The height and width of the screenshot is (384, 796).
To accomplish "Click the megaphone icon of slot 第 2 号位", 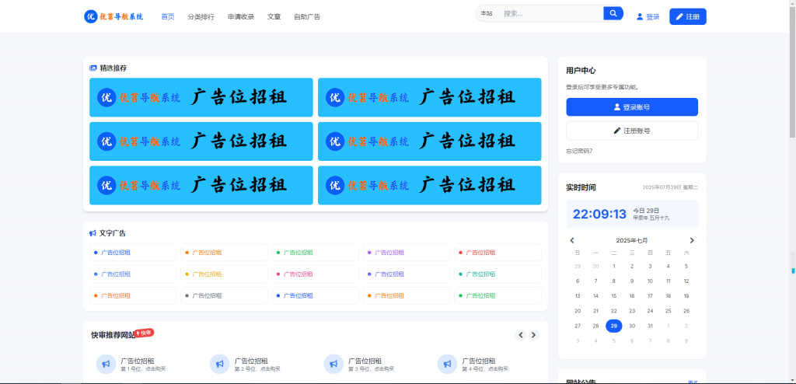I will point(219,365).
